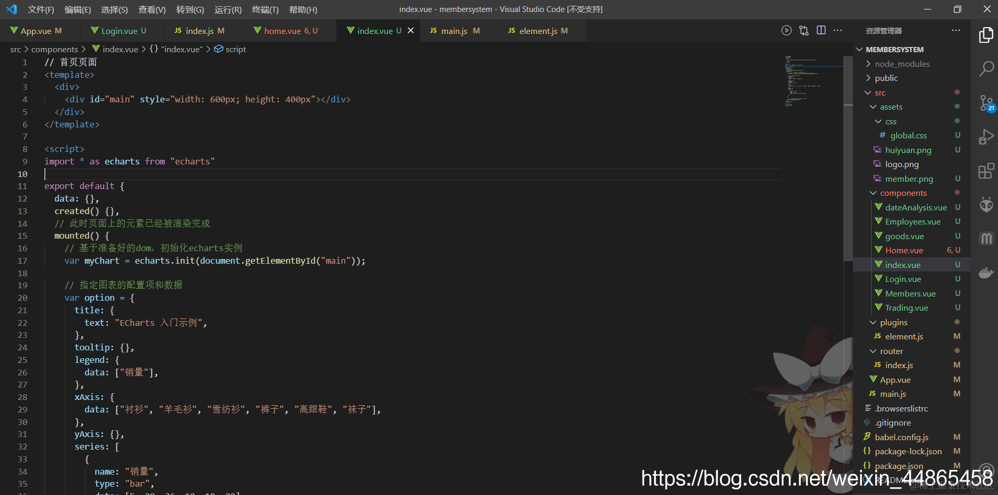The image size is (998, 495).
Task: Open Members.vue file
Action: pos(911,293)
